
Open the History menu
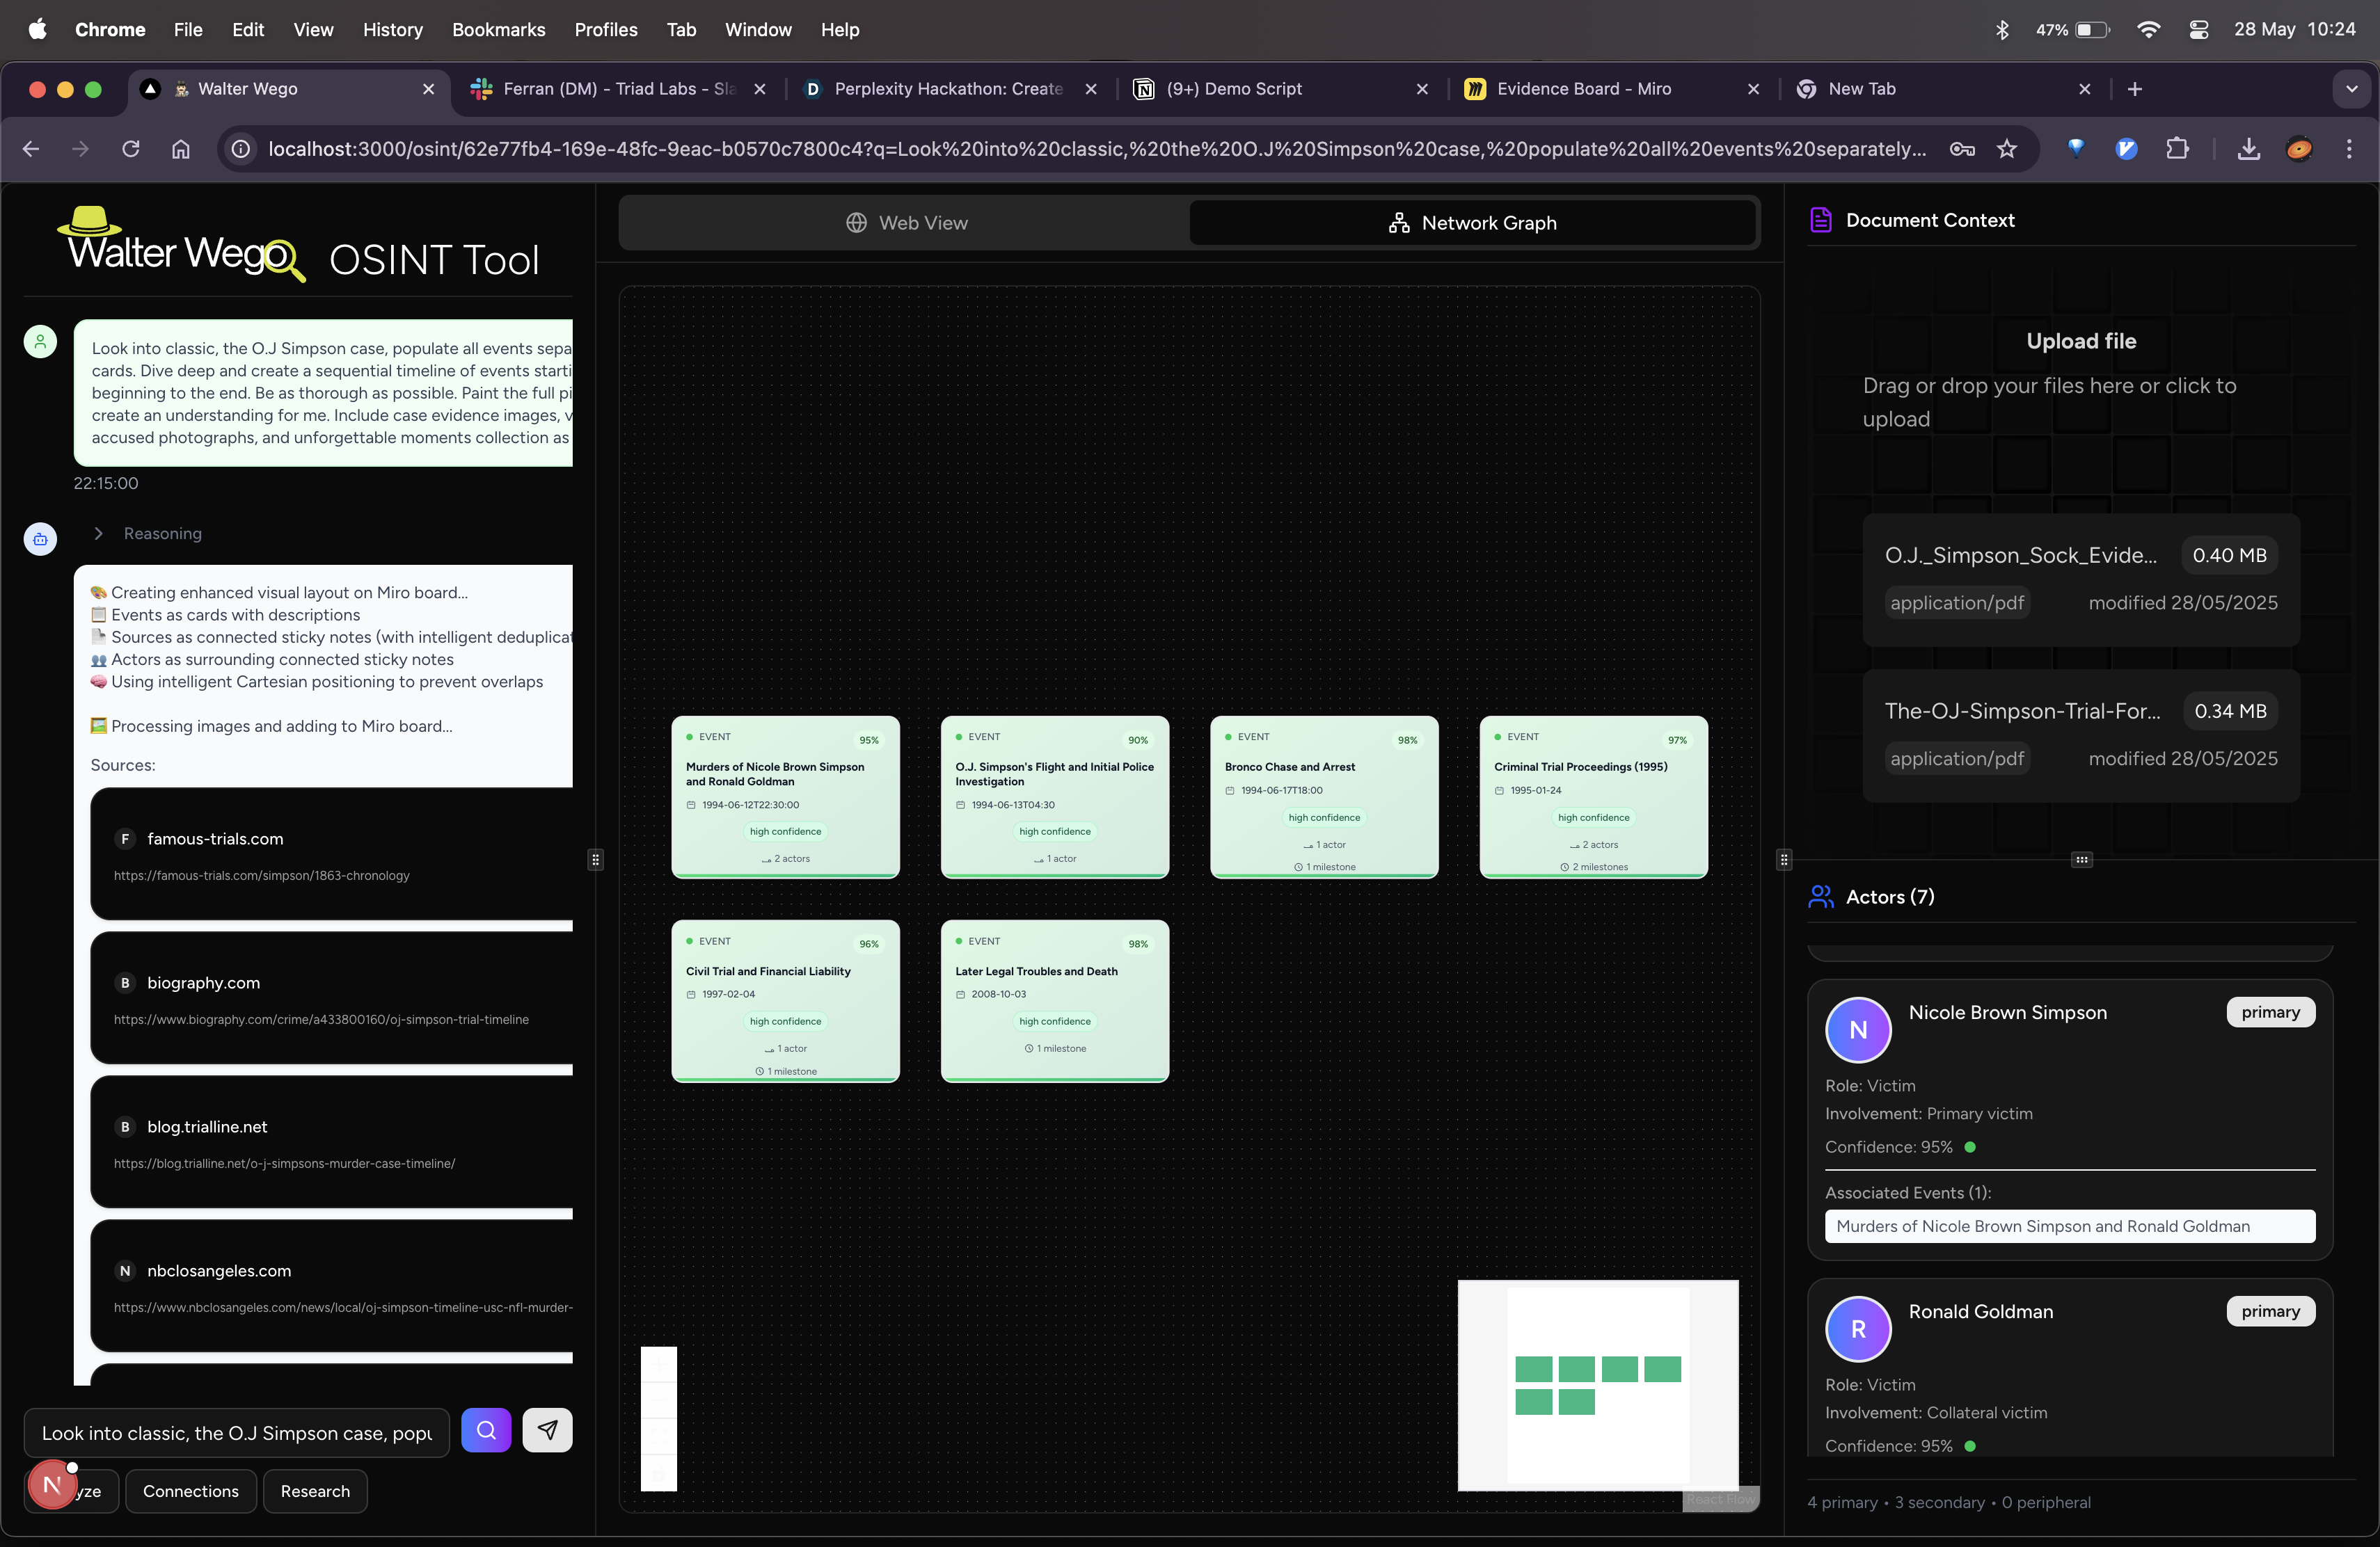point(392,30)
